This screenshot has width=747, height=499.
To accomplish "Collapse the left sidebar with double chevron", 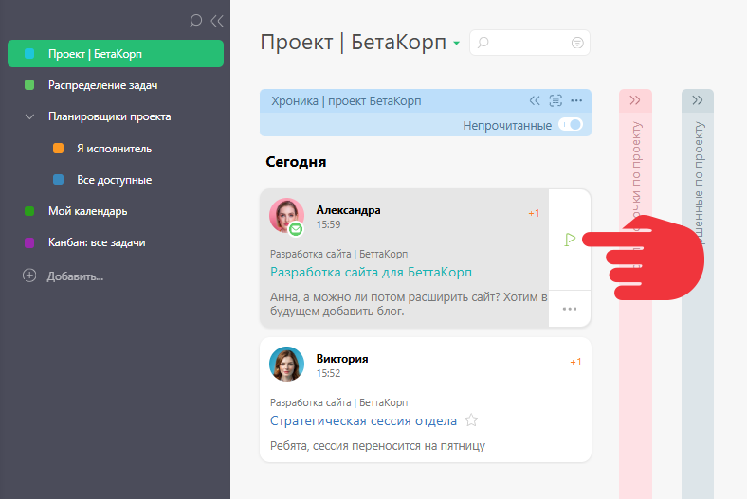I will (x=217, y=21).
